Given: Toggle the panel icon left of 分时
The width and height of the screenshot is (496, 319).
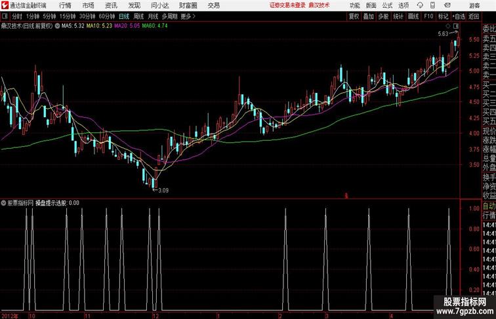Looking at the screenshot, I should [5, 16].
